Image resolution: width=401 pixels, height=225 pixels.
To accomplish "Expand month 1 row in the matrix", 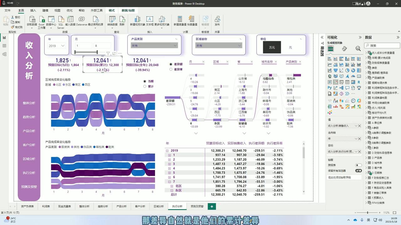I will tap(169, 155).
